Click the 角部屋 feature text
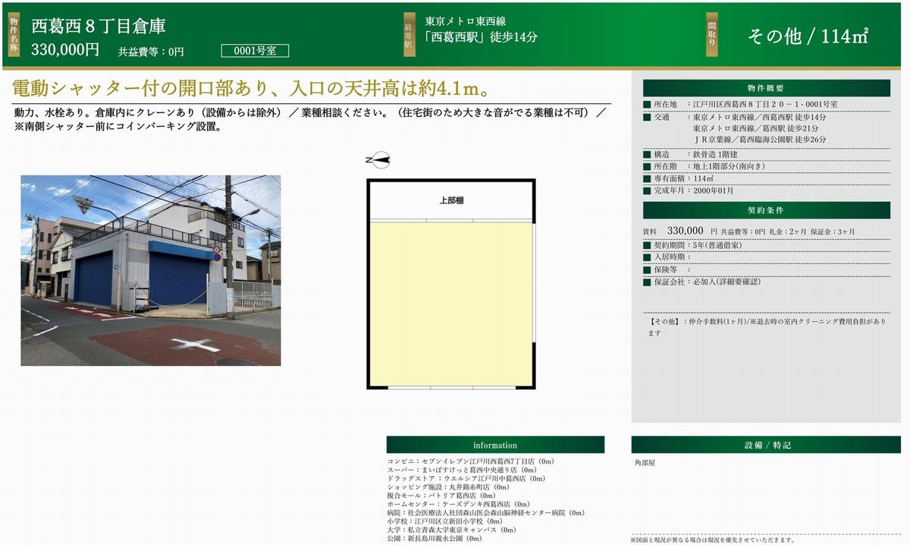 pos(647,462)
